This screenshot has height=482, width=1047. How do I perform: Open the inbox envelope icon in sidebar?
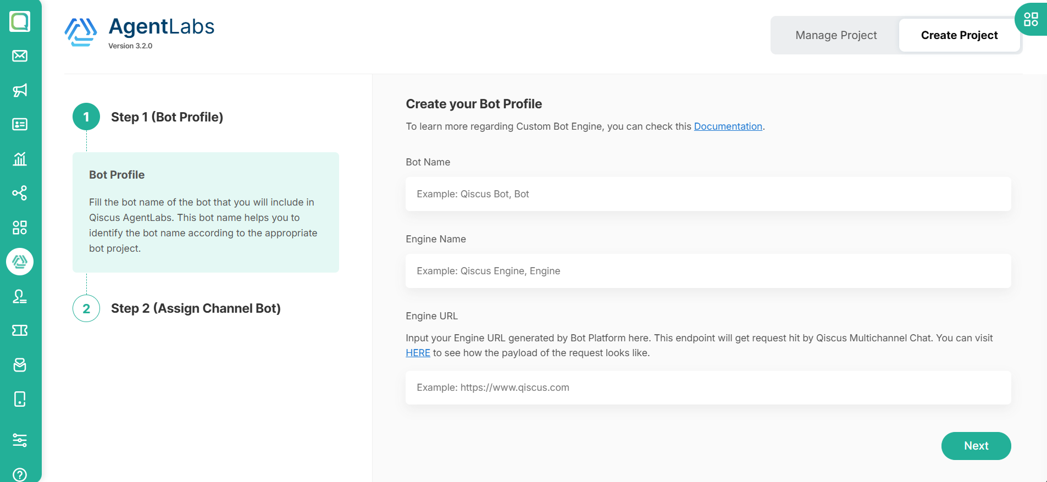[20, 56]
